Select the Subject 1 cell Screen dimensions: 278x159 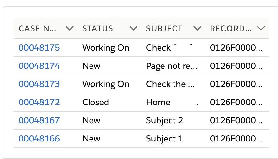point(164,139)
